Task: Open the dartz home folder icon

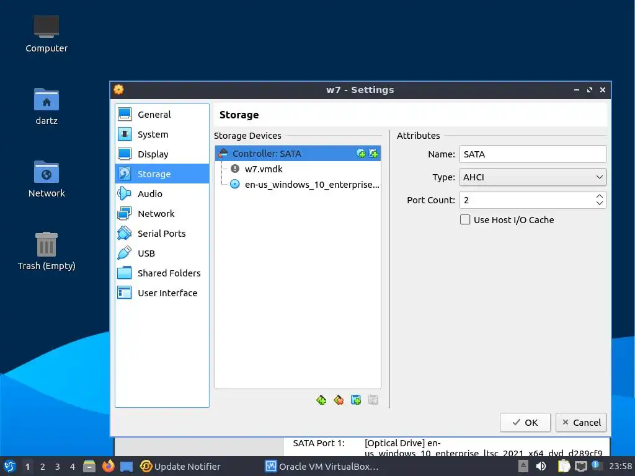Action: click(x=46, y=107)
